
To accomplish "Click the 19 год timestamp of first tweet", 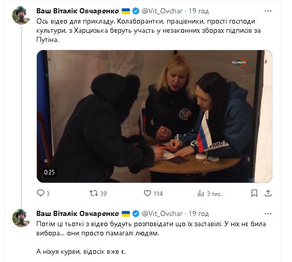I will [198, 11].
